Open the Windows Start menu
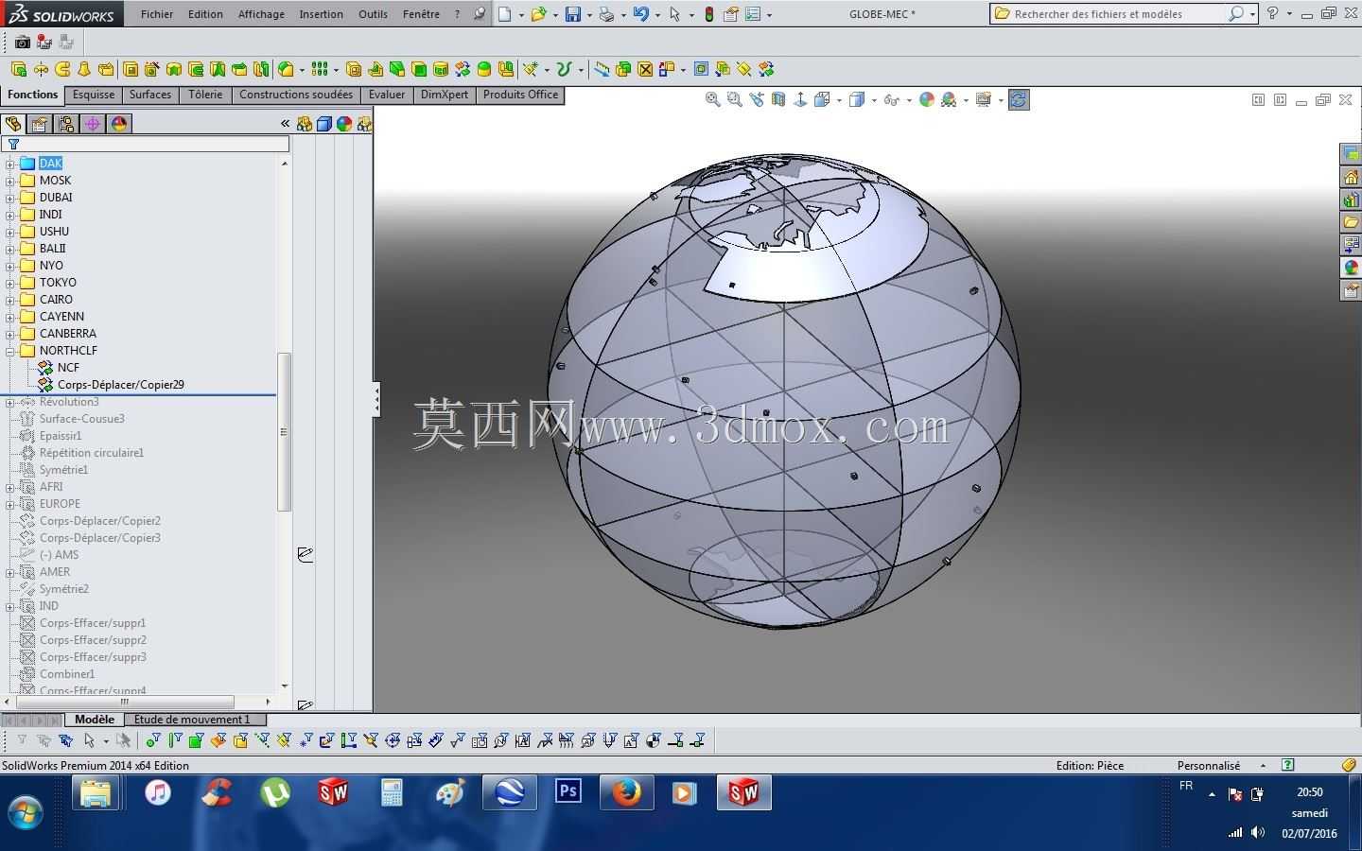The image size is (1362, 851). click(x=26, y=811)
